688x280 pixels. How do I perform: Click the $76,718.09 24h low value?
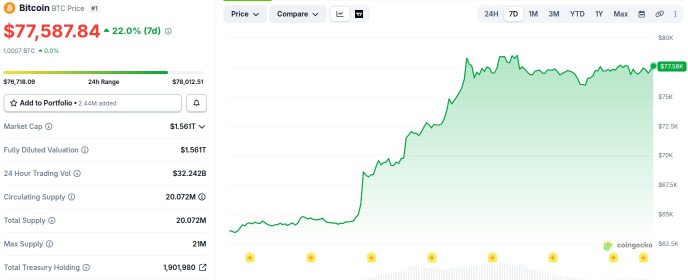click(x=19, y=82)
